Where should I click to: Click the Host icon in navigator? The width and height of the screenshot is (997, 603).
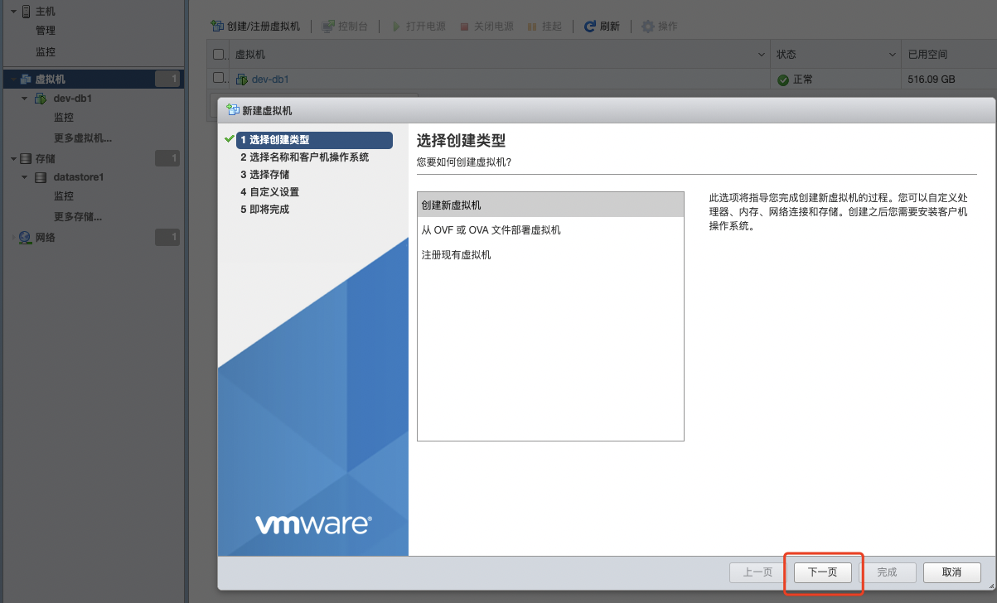click(26, 12)
